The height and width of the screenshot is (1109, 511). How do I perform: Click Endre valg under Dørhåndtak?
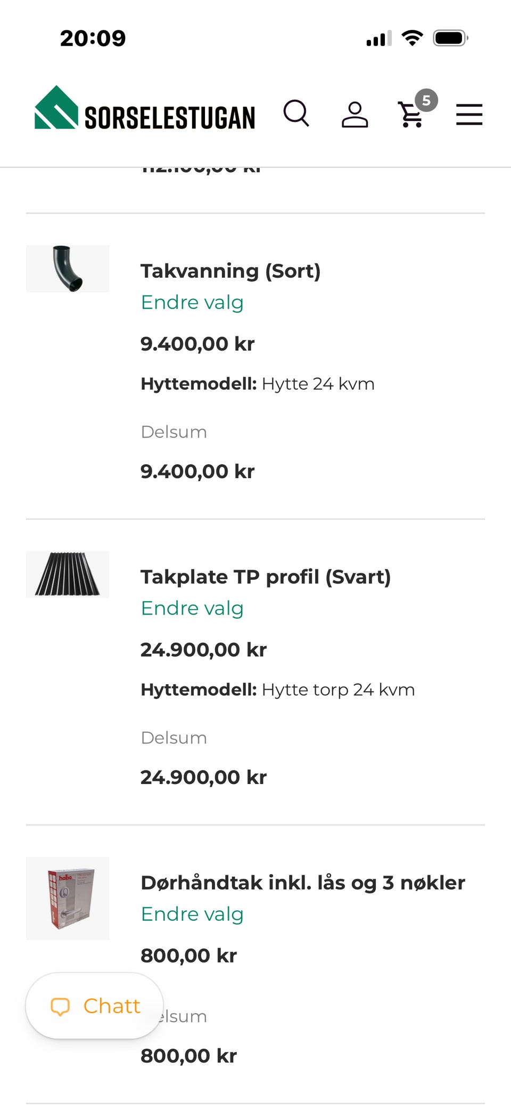192,914
